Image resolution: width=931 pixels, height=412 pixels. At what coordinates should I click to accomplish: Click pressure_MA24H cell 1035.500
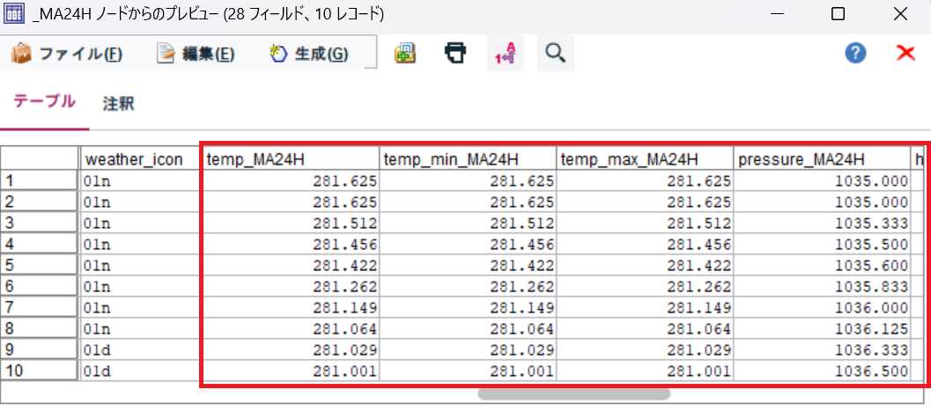[821, 245]
